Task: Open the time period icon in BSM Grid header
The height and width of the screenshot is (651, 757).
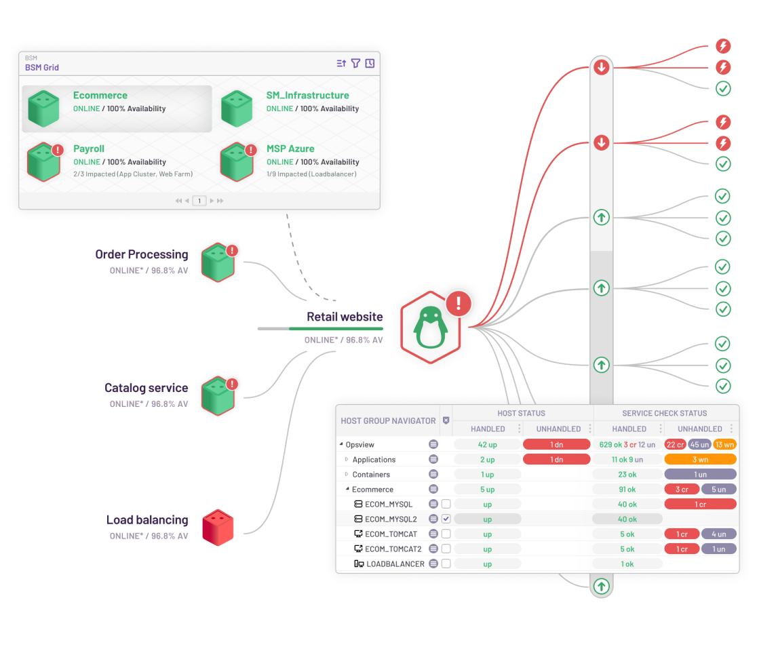Action: pos(370,63)
